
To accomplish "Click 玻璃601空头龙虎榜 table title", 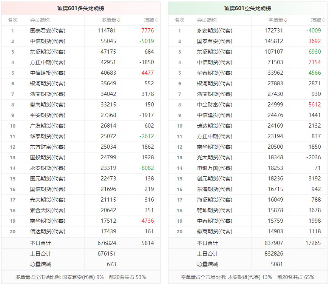I will pos(247,8).
